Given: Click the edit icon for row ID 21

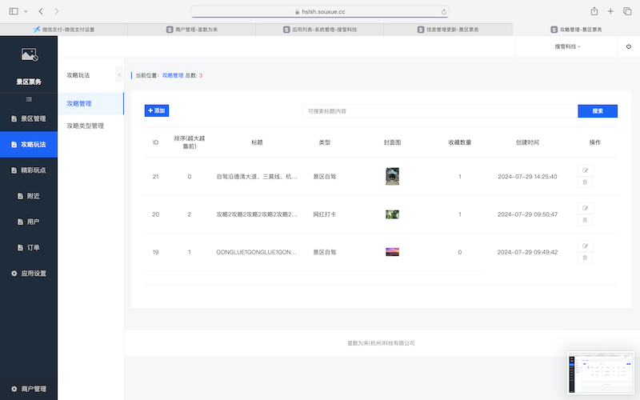Looking at the screenshot, I should [585, 170].
